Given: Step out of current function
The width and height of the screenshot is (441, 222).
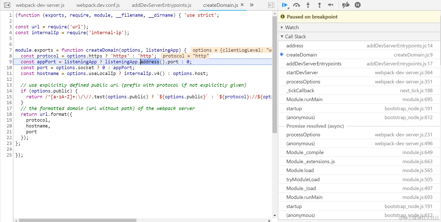Looking at the screenshot, I should tap(319, 5).
